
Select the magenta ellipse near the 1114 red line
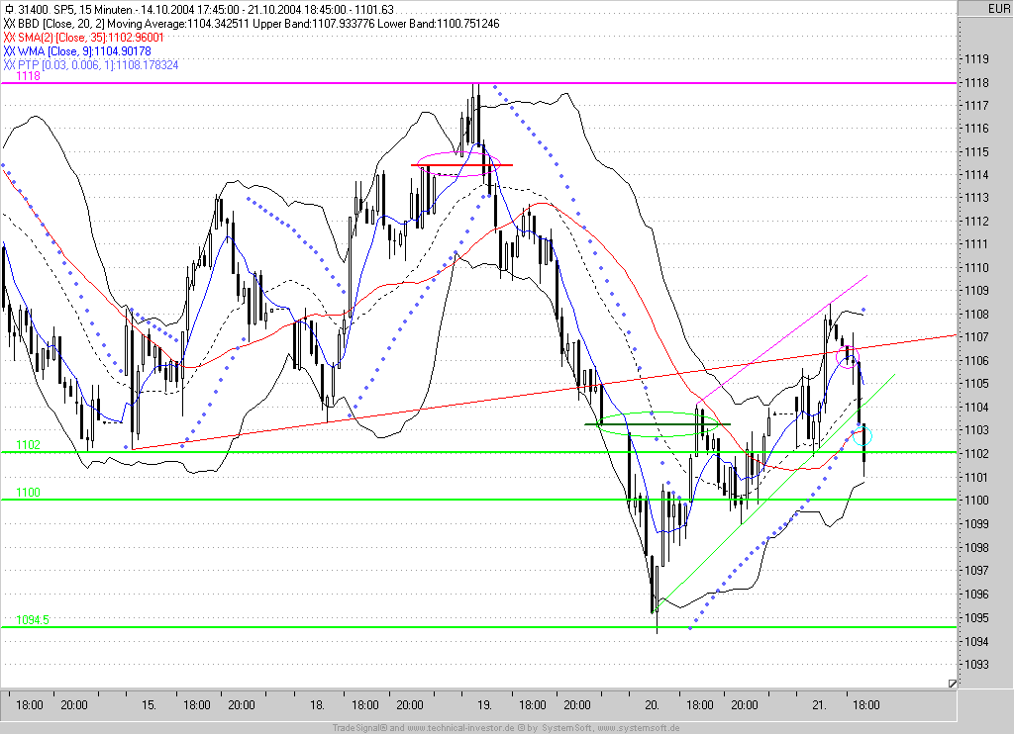[x=458, y=163]
